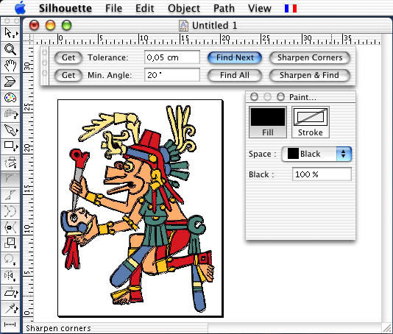Click the Sharpen & Find button
Viewport: 393px width, 334px height.
coord(310,75)
